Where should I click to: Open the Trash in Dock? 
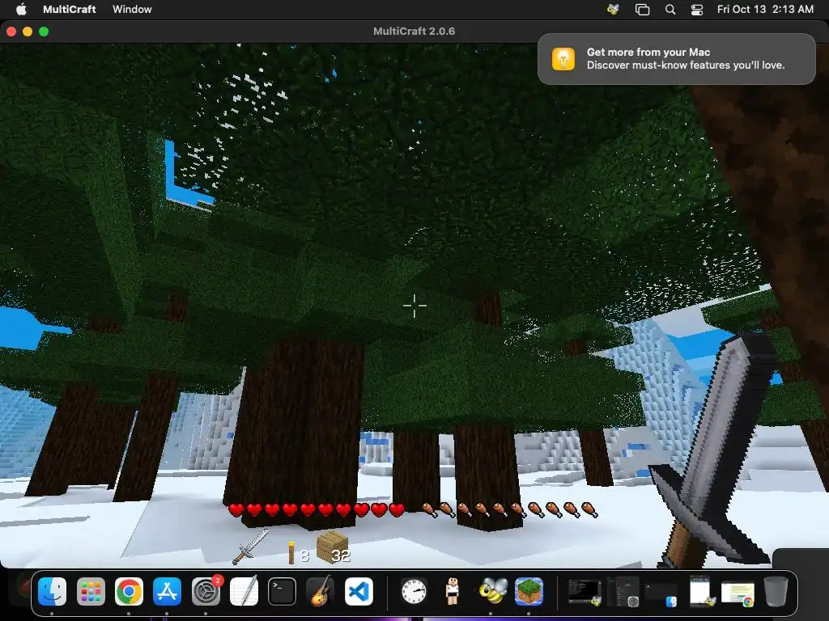(776, 591)
